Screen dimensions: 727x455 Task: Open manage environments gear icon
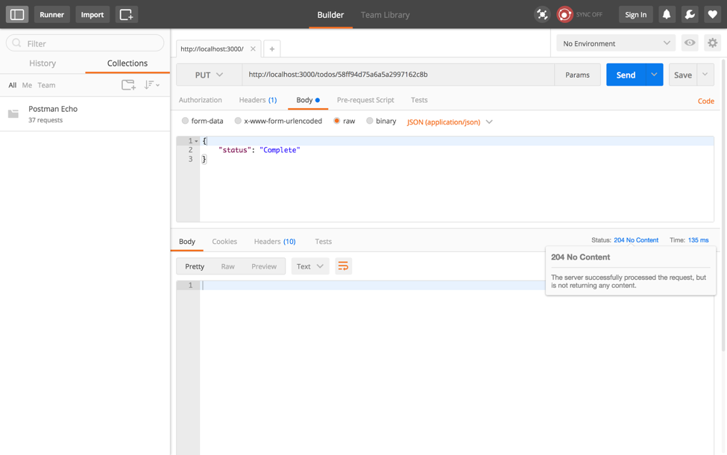(x=713, y=43)
